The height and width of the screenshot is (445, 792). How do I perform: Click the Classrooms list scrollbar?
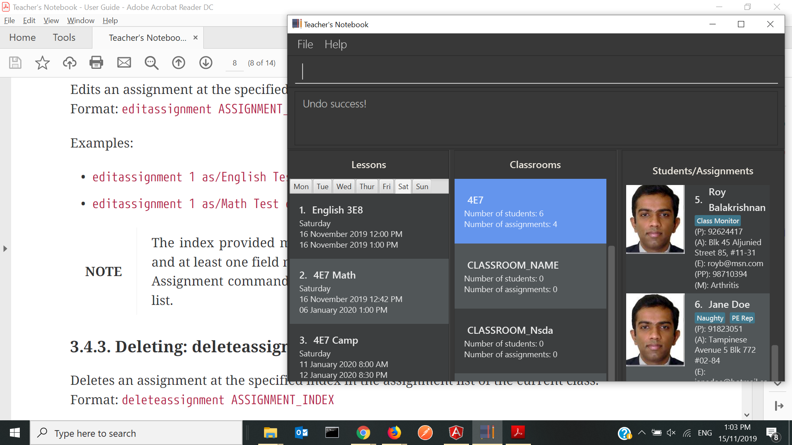click(x=611, y=313)
